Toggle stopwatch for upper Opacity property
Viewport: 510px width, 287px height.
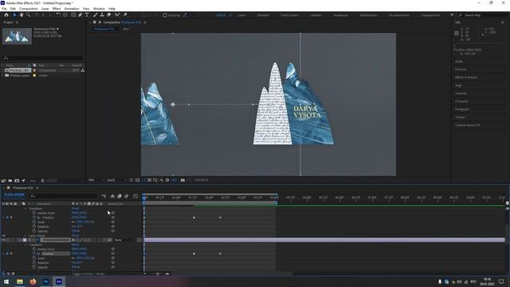tap(34, 231)
